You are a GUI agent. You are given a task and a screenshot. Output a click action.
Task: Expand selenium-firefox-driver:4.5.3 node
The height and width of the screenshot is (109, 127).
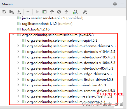click(x=18, y=79)
